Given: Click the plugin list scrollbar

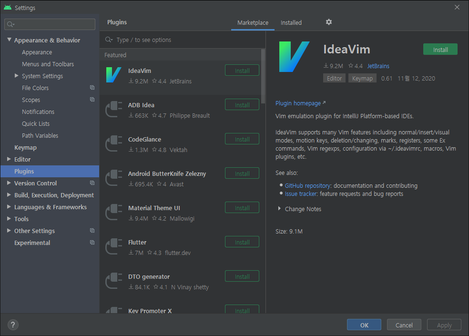Looking at the screenshot, I should click(263, 76).
